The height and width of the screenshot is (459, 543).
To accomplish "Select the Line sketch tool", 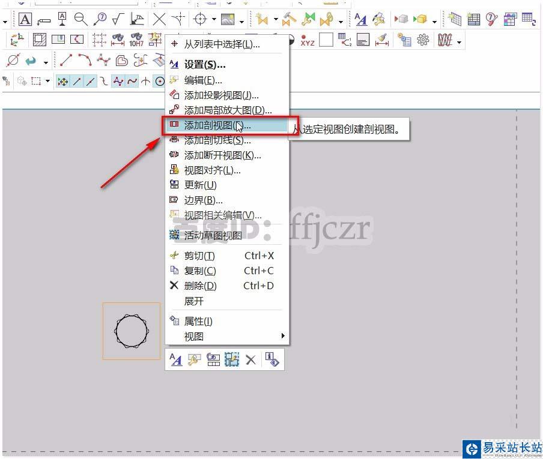I will pyautogui.click(x=66, y=60).
